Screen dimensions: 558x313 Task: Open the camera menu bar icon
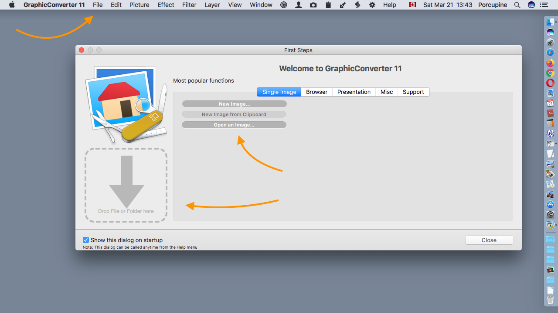point(313,5)
